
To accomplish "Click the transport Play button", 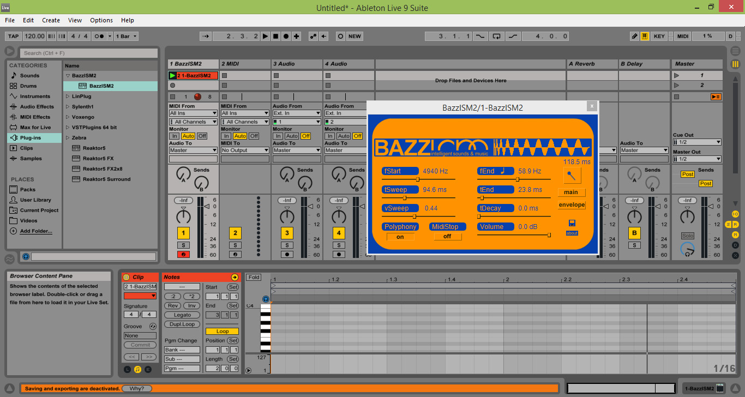I will point(266,36).
